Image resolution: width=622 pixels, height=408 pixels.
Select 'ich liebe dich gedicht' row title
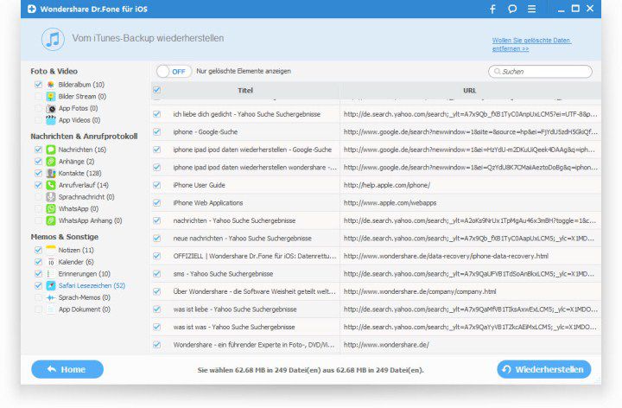[246, 114]
